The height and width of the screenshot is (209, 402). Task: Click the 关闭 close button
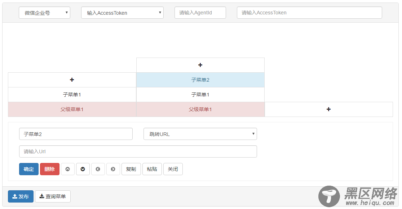coord(173,169)
